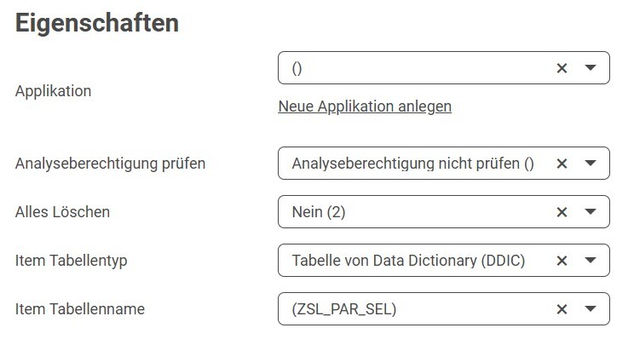Clear the Applikation field value
The height and width of the screenshot is (345, 634).
point(562,69)
